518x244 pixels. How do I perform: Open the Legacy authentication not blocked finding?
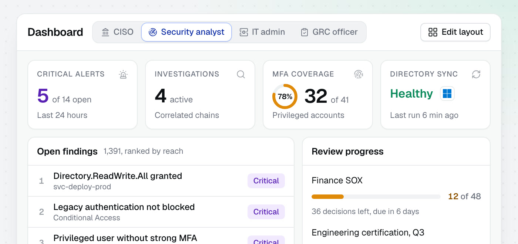coord(161,212)
